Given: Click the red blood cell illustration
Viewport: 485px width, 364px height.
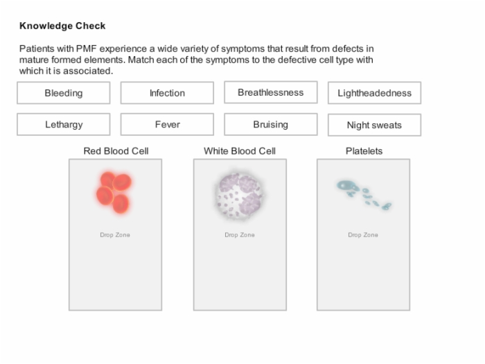Looking at the screenshot, I should (114, 193).
